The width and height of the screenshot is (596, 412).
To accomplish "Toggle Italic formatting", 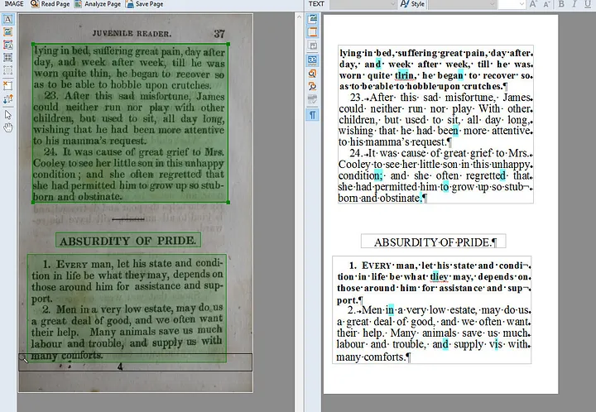I will [574, 4].
